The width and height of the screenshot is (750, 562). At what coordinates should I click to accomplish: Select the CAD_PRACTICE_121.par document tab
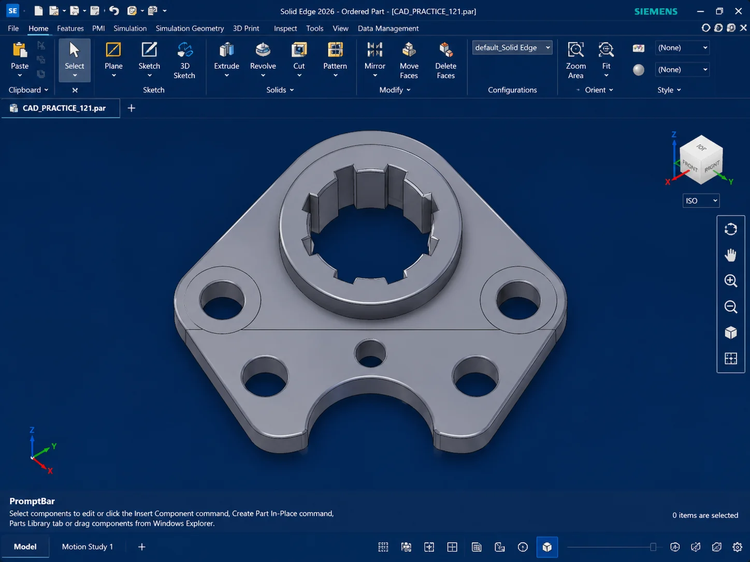(x=61, y=108)
